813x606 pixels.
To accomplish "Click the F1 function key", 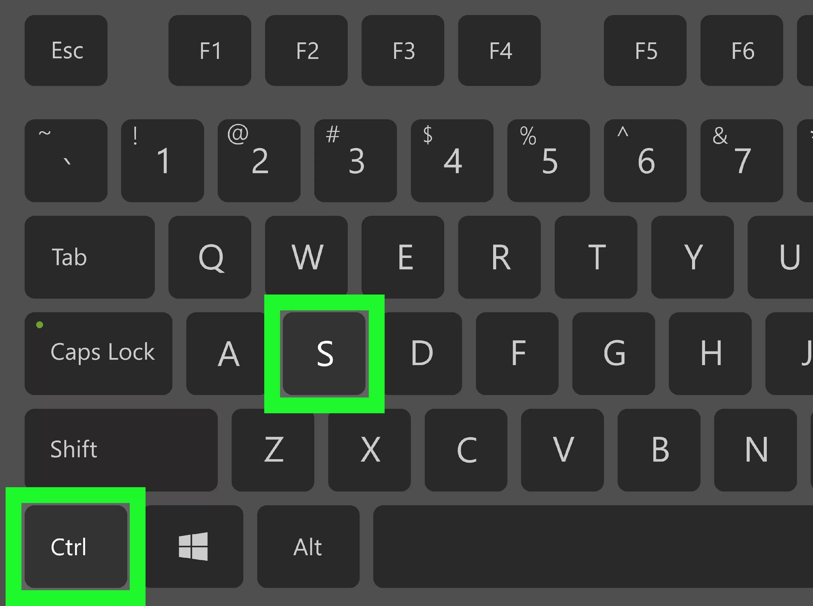I will click(x=210, y=50).
